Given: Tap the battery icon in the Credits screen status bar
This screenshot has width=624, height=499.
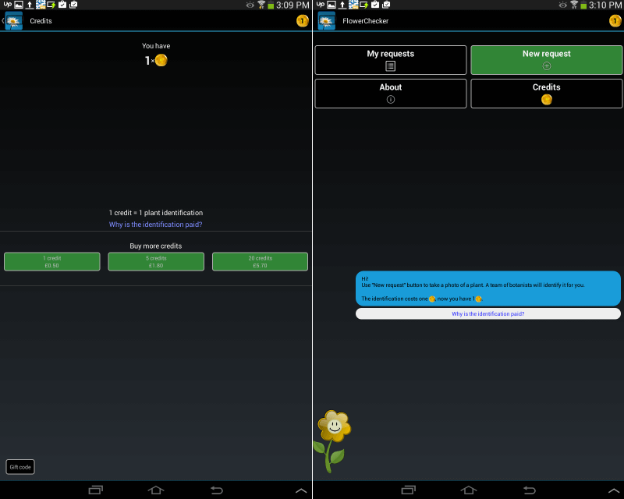Looking at the screenshot, I should coord(271,5).
